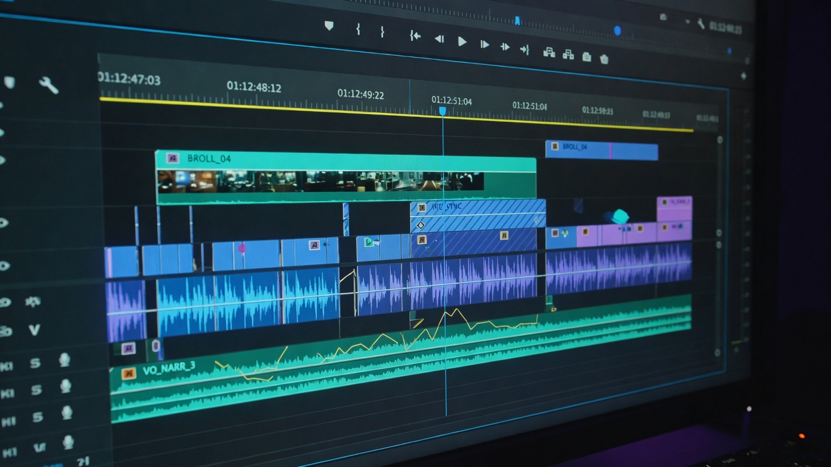The image size is (831, 467).
Task: Open the dropdown beside the monitor wrench
Action: point(688,21)
